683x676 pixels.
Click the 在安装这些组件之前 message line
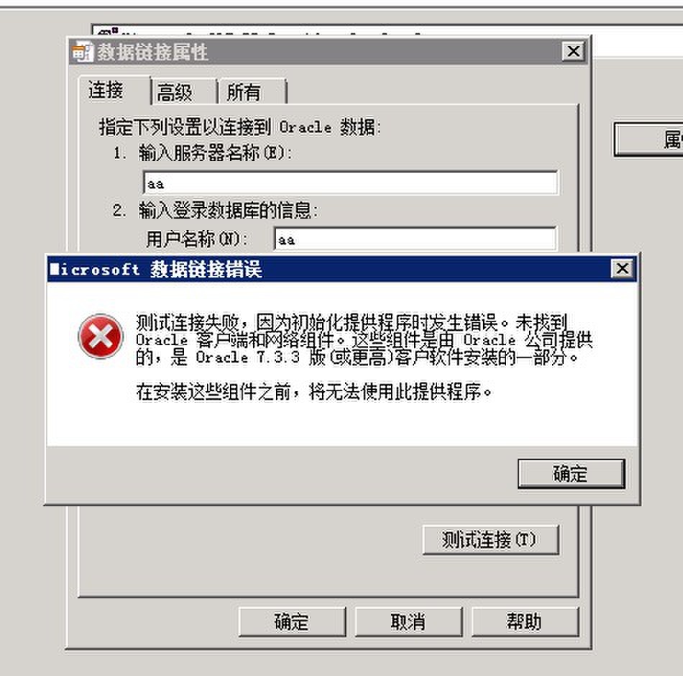(x=313, y=391)
